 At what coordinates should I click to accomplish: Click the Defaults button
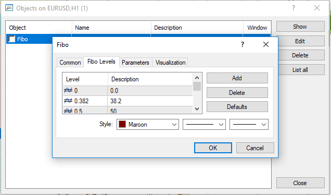(237, 107)
